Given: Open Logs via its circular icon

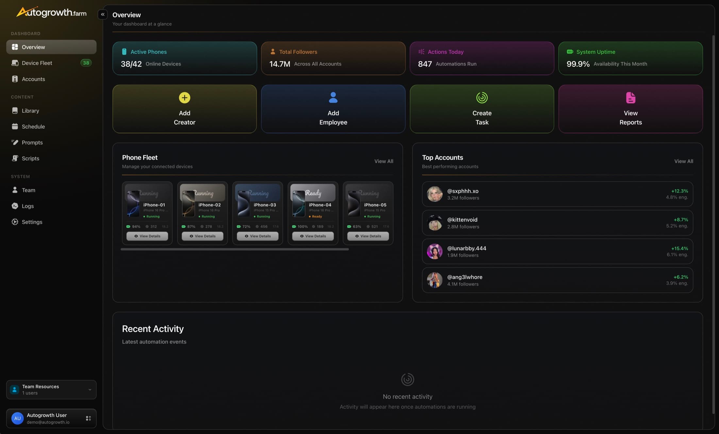Looking at the screenshot, I should click(x=15, y=206).
